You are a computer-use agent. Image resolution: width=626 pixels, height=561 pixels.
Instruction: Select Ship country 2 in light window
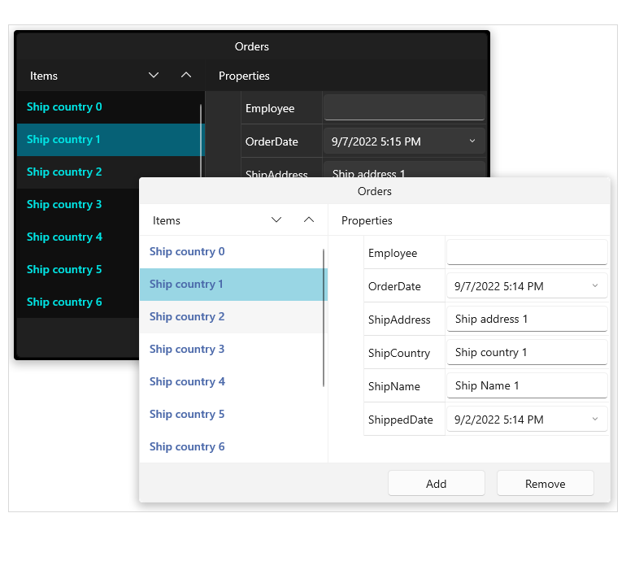(x=232, y=316)
